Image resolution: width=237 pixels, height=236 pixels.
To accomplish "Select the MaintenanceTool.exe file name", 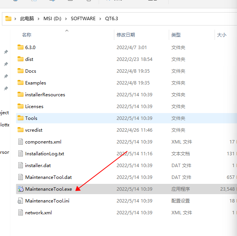I will (x=48, y=189).
